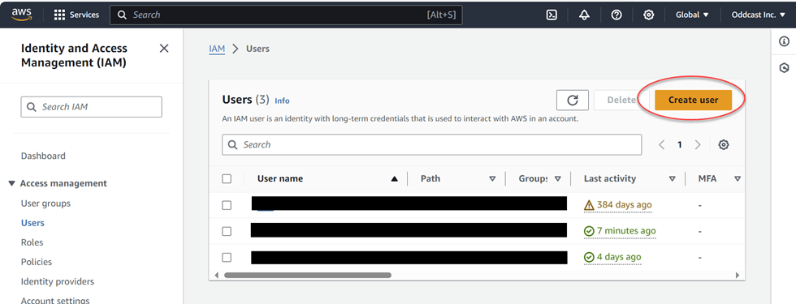Tick checkbox for user active 7 minutes ago
Viewport: 796px width, 304px height.
(x=227, y=231)
